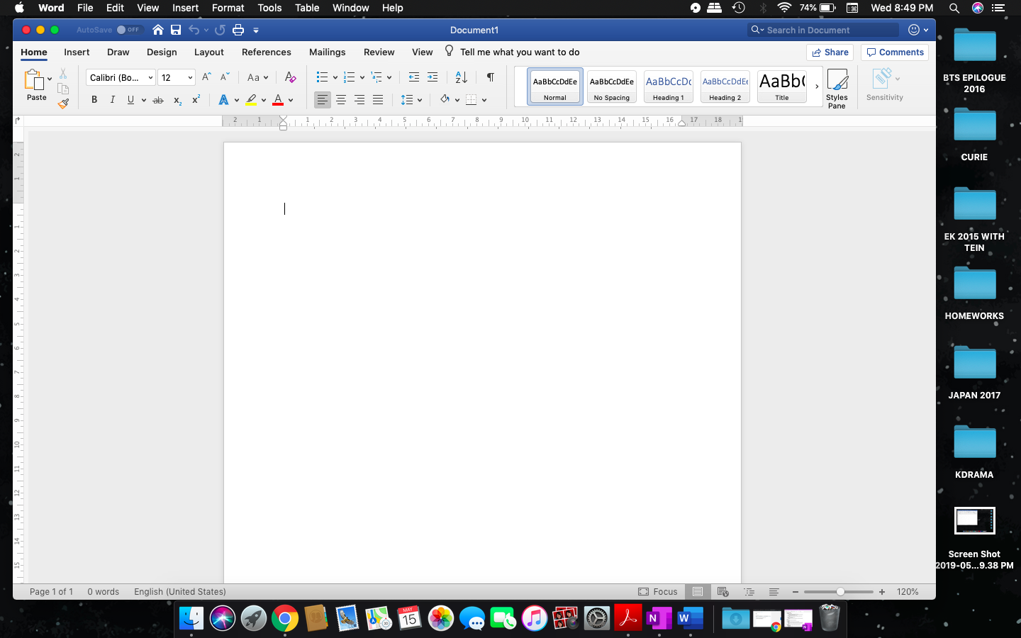Select the font color swatch
Image resolution: width=1021 pixels, height=638 pixels.
(x=279, y=99)
